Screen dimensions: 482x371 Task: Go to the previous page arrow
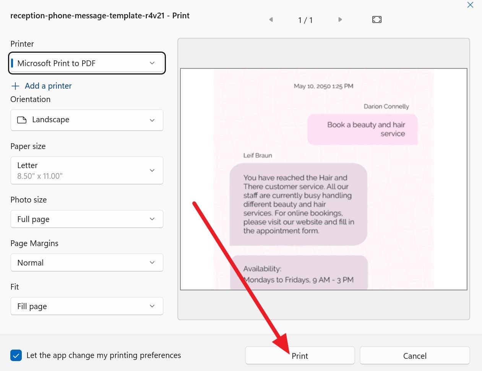271,19
